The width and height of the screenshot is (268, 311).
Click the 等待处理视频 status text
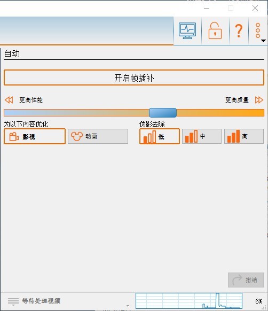pos(41,301)
